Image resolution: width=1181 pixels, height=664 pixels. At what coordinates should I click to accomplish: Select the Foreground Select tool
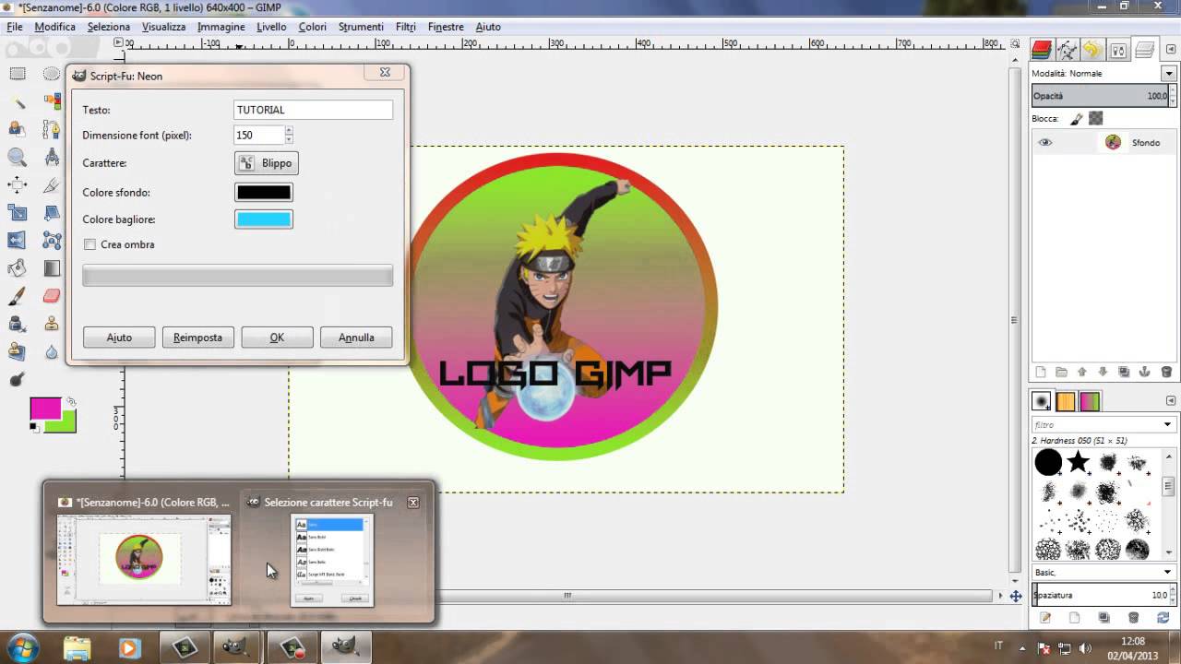17,129
